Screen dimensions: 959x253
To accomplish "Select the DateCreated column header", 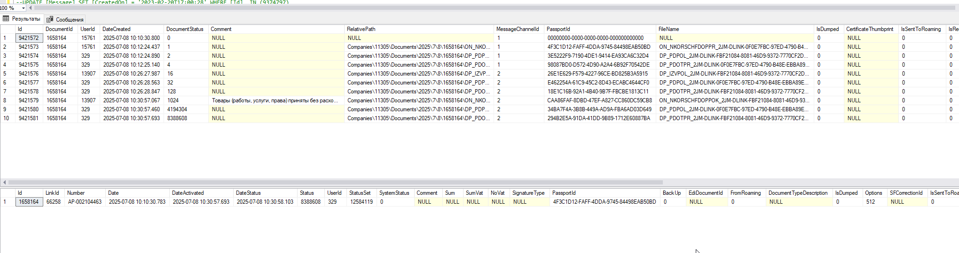I will point(132,29).
